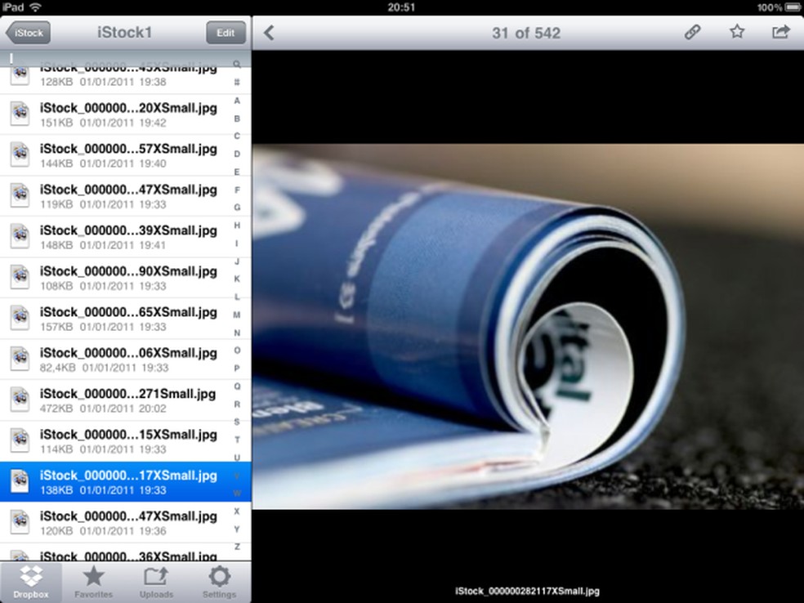Open file ending in 90XSmall.jpg
The image size is (804, 603).
coord(126,278)
